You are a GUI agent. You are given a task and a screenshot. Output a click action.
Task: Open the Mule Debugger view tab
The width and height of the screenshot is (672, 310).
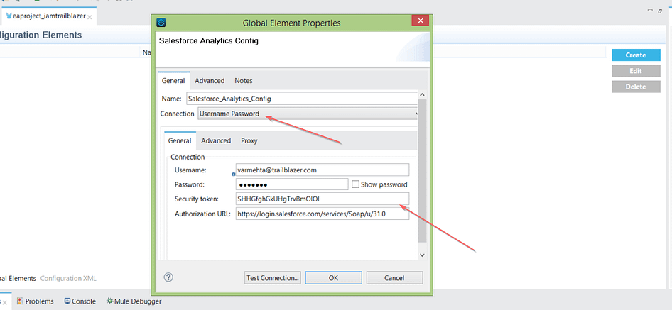point(134,301)
